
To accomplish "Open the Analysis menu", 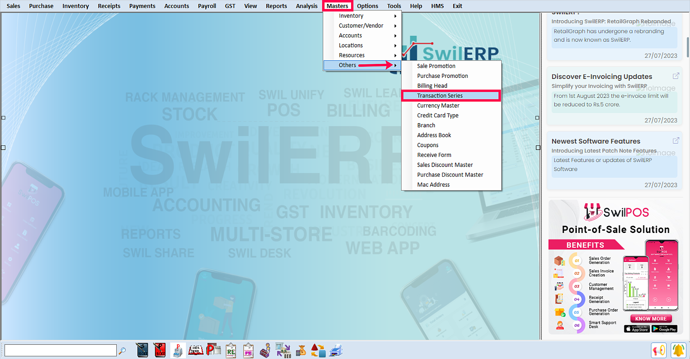I will point(307,6).
